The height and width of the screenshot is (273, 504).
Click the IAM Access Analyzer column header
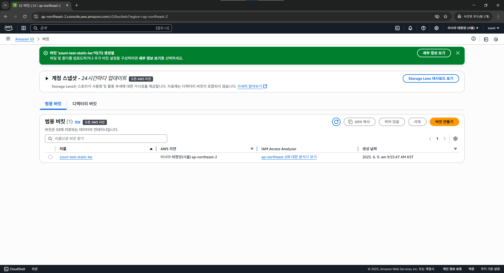(279, 149)
